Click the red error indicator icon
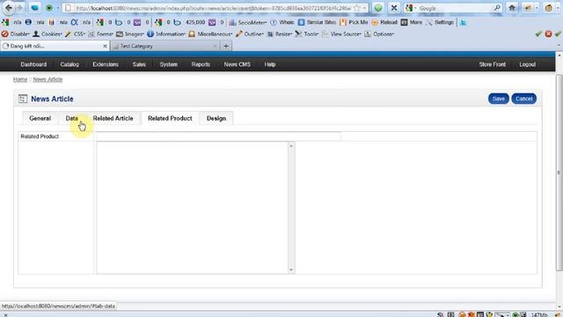The height and width of the screenshot is (317, 563). click(x=548, y=33)
